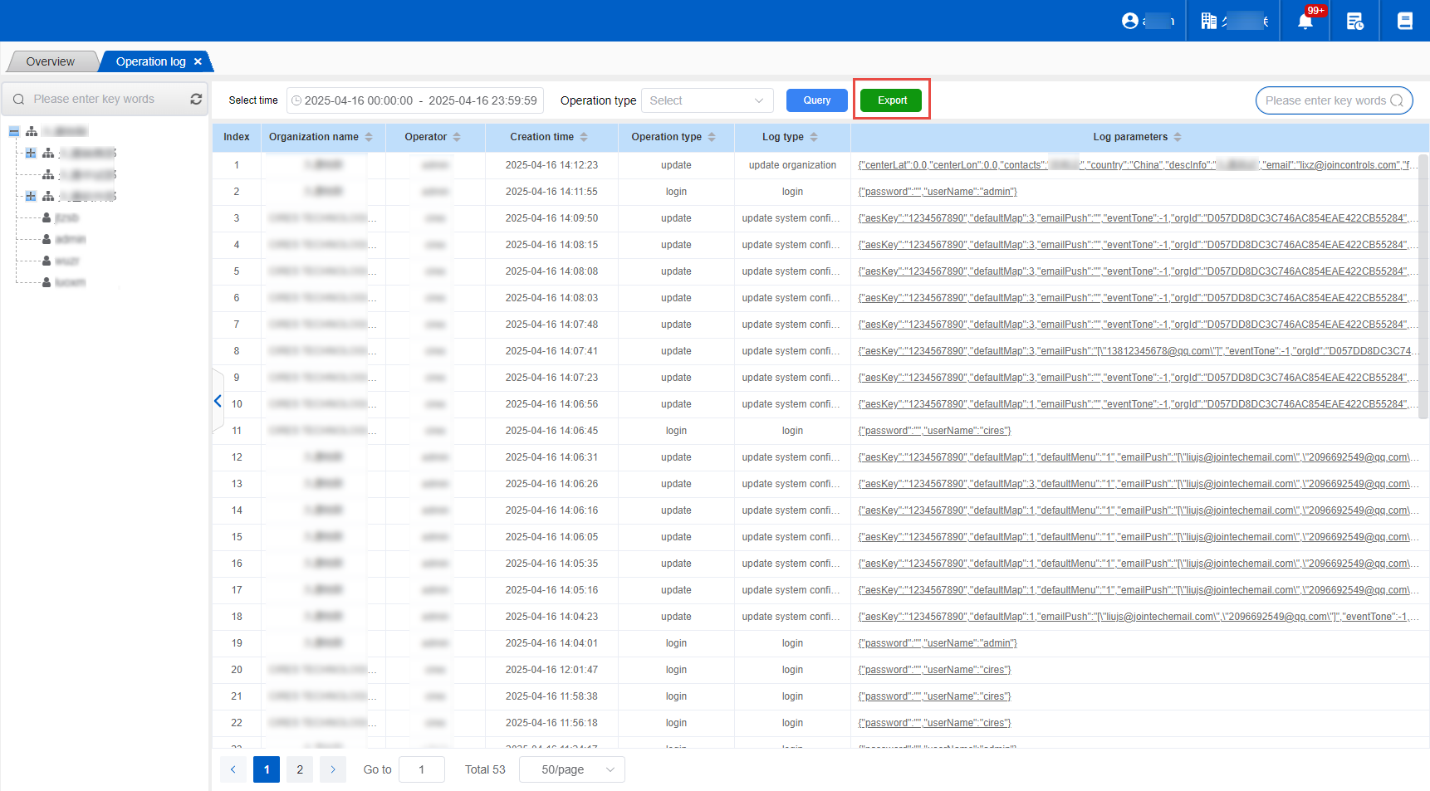Screen dimensions: 1430x791
Task: Click the organization building icon in header
Action: (1209, 21)
